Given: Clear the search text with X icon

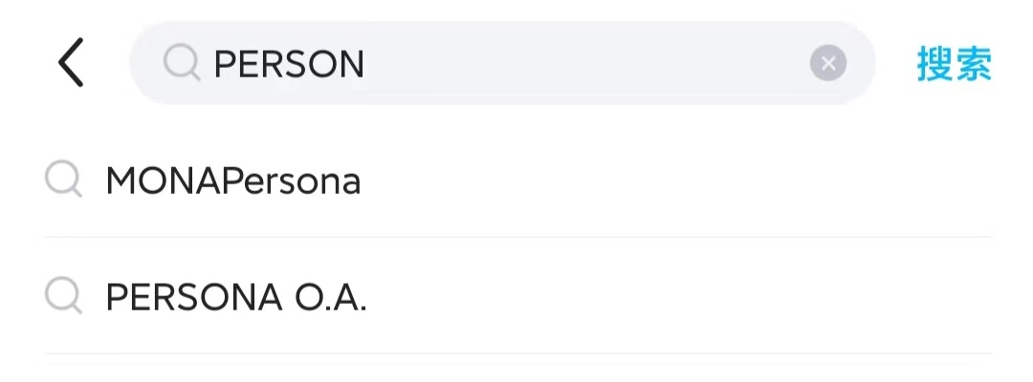Looking at the screenshot, I should tap(828, 64).
